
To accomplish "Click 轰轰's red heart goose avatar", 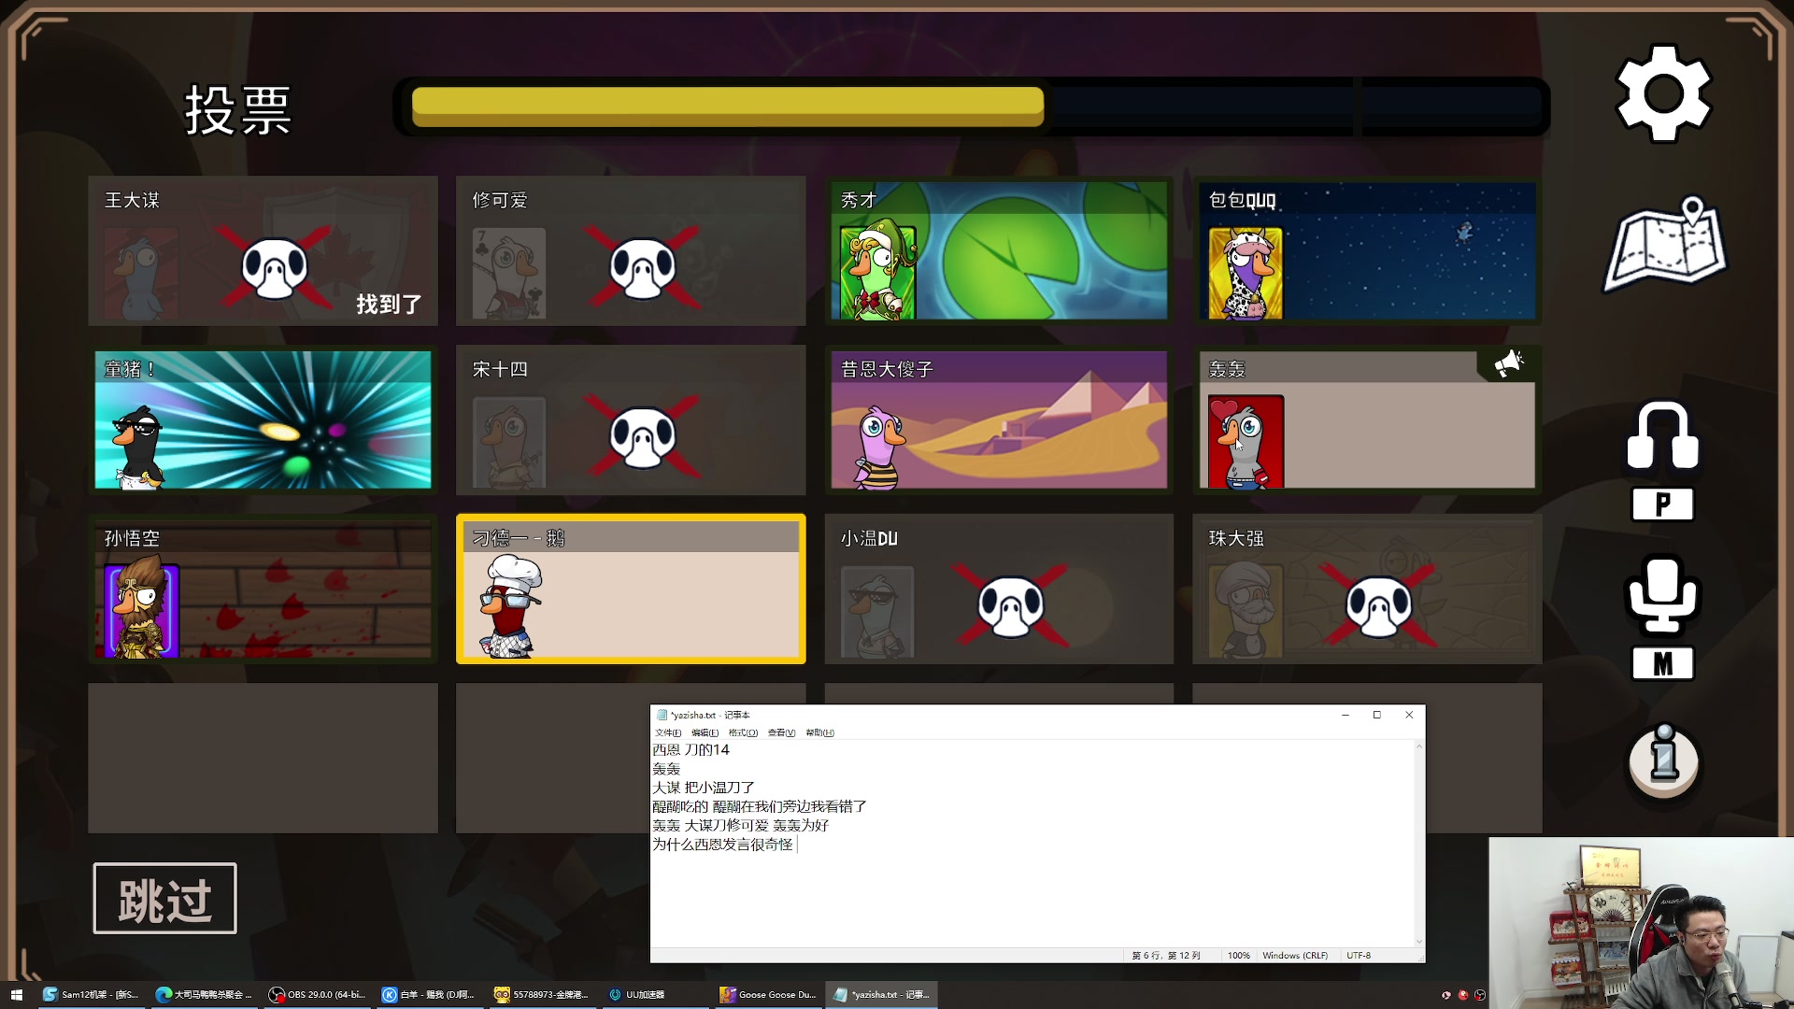I will point(1246,442).
